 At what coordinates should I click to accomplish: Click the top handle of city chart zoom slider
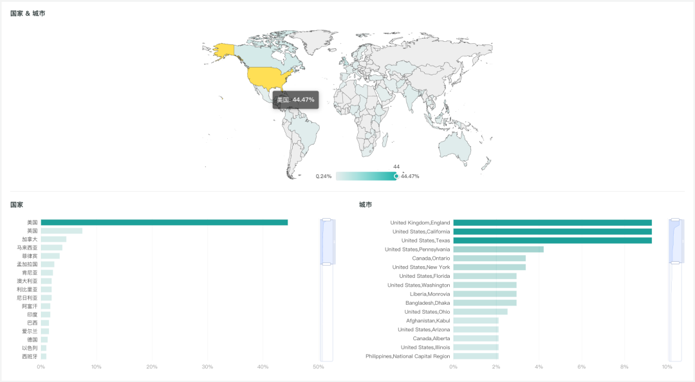[x=675, y=221]
